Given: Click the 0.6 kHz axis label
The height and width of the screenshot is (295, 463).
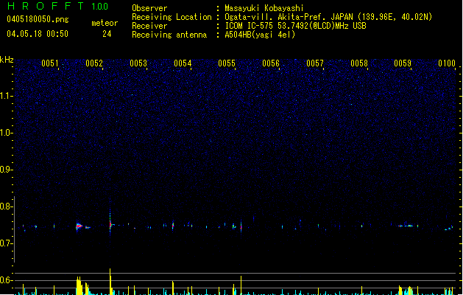Looking at the screenshot, I should [6, 280].
